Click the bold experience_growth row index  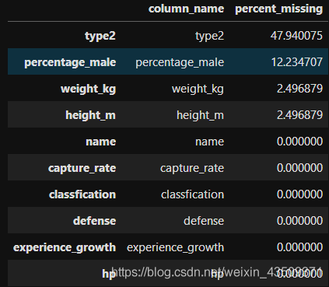(65, 247)
